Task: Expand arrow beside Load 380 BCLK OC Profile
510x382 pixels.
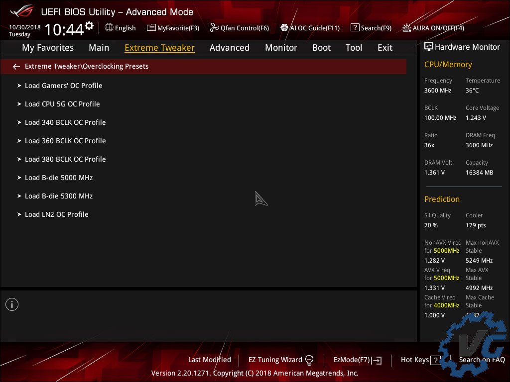Action: pyautogui.click(x=19, y=160)
